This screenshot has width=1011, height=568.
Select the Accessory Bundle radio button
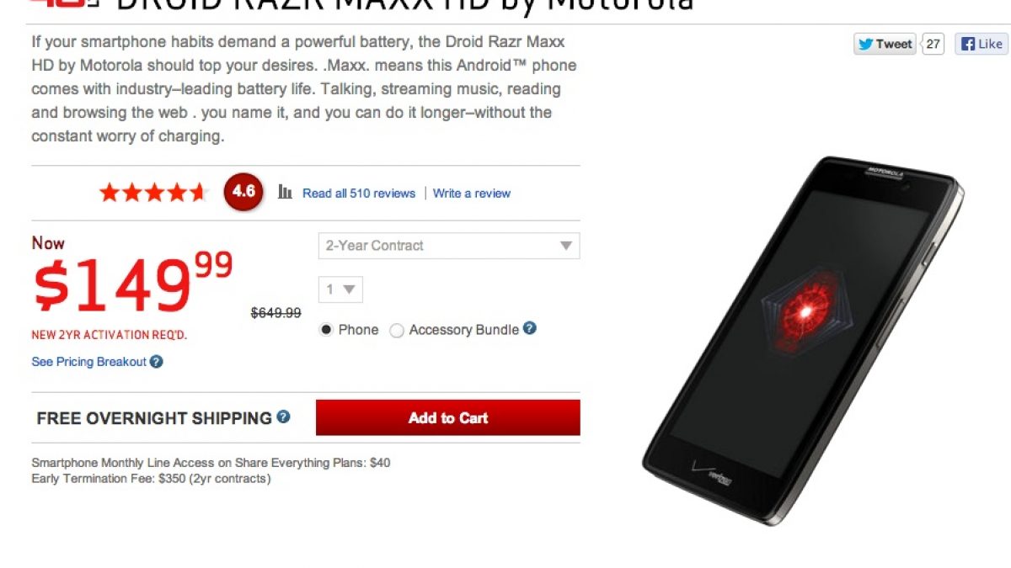pos(396,331)
